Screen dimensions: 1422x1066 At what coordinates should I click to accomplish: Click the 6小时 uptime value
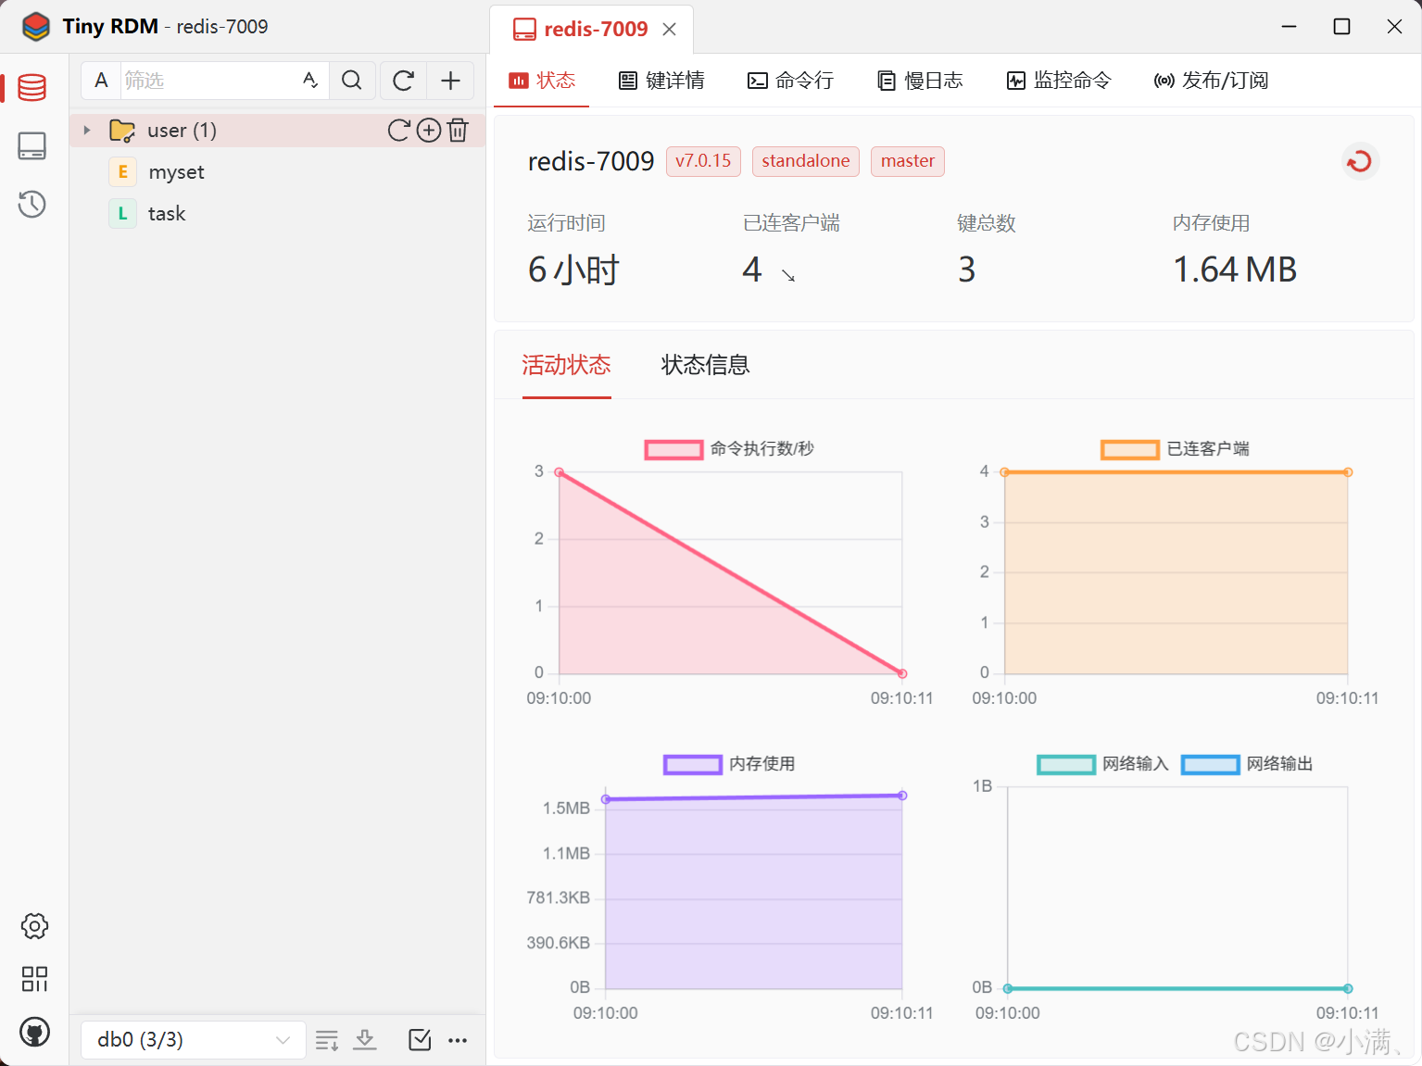point(573,270)
